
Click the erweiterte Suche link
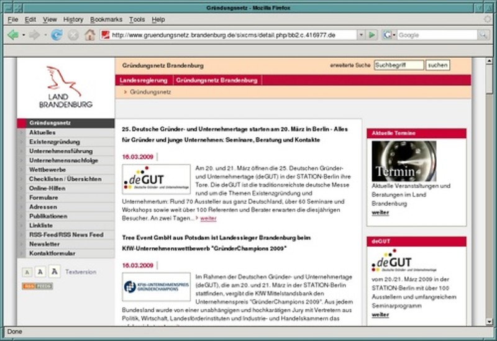[350, 65]
